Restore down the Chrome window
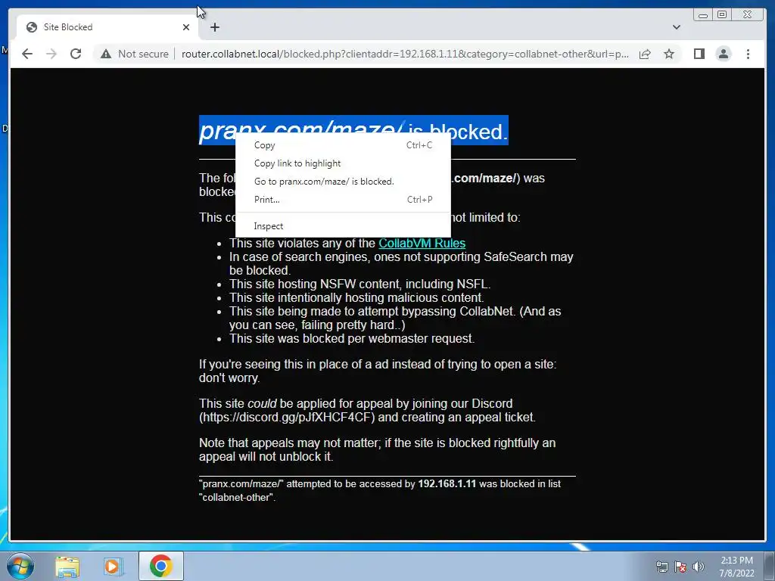Screen dimensions: 775x581 tap(722, 15)
